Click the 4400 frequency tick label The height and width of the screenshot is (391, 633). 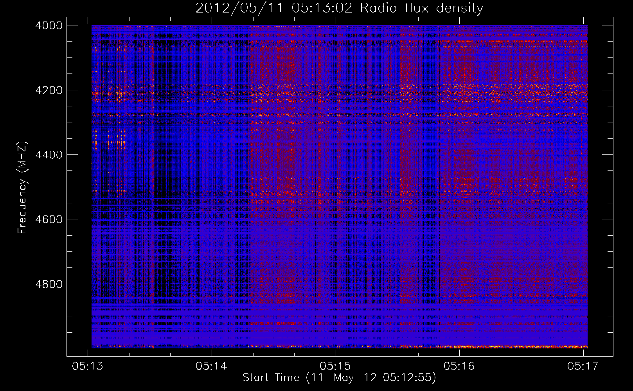tap(49, 155)
